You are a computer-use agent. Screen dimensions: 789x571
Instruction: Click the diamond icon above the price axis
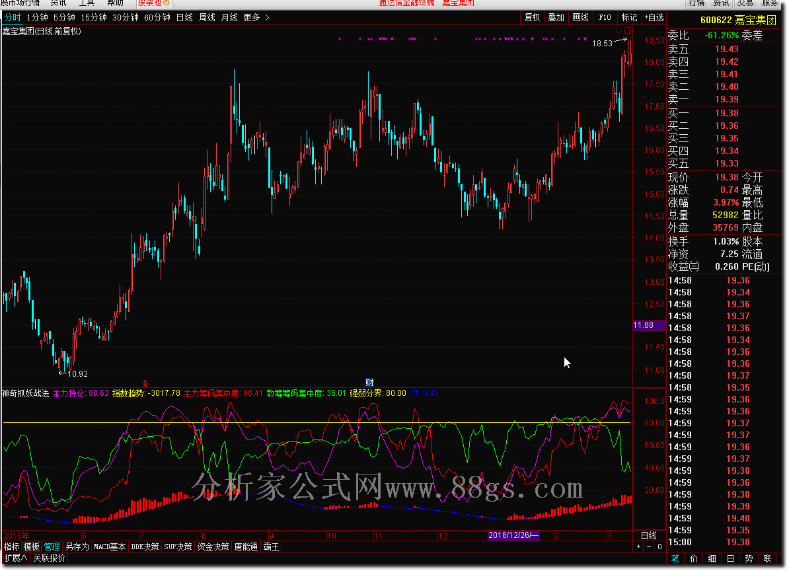click(619, 30)
